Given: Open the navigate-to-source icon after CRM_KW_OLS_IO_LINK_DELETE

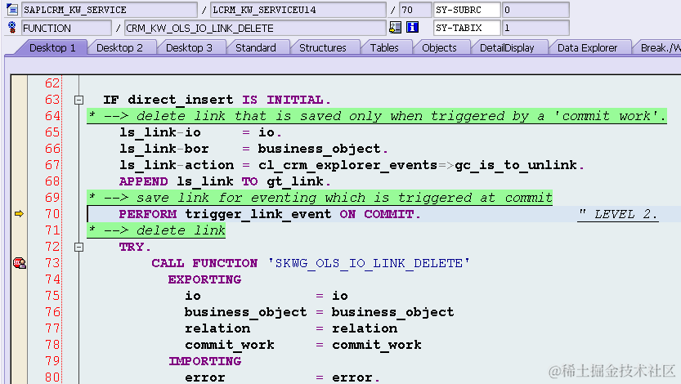Looking at the screenshot, I should pos(395,28).
